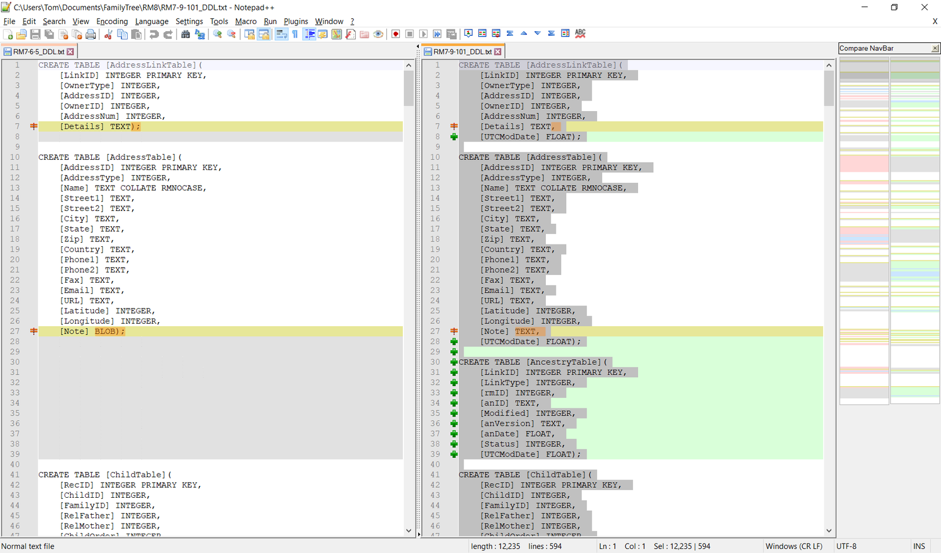This screenshot has width=941, height=553.
Task: Click the Copy icon in toolbar
Action: [122, 34]
